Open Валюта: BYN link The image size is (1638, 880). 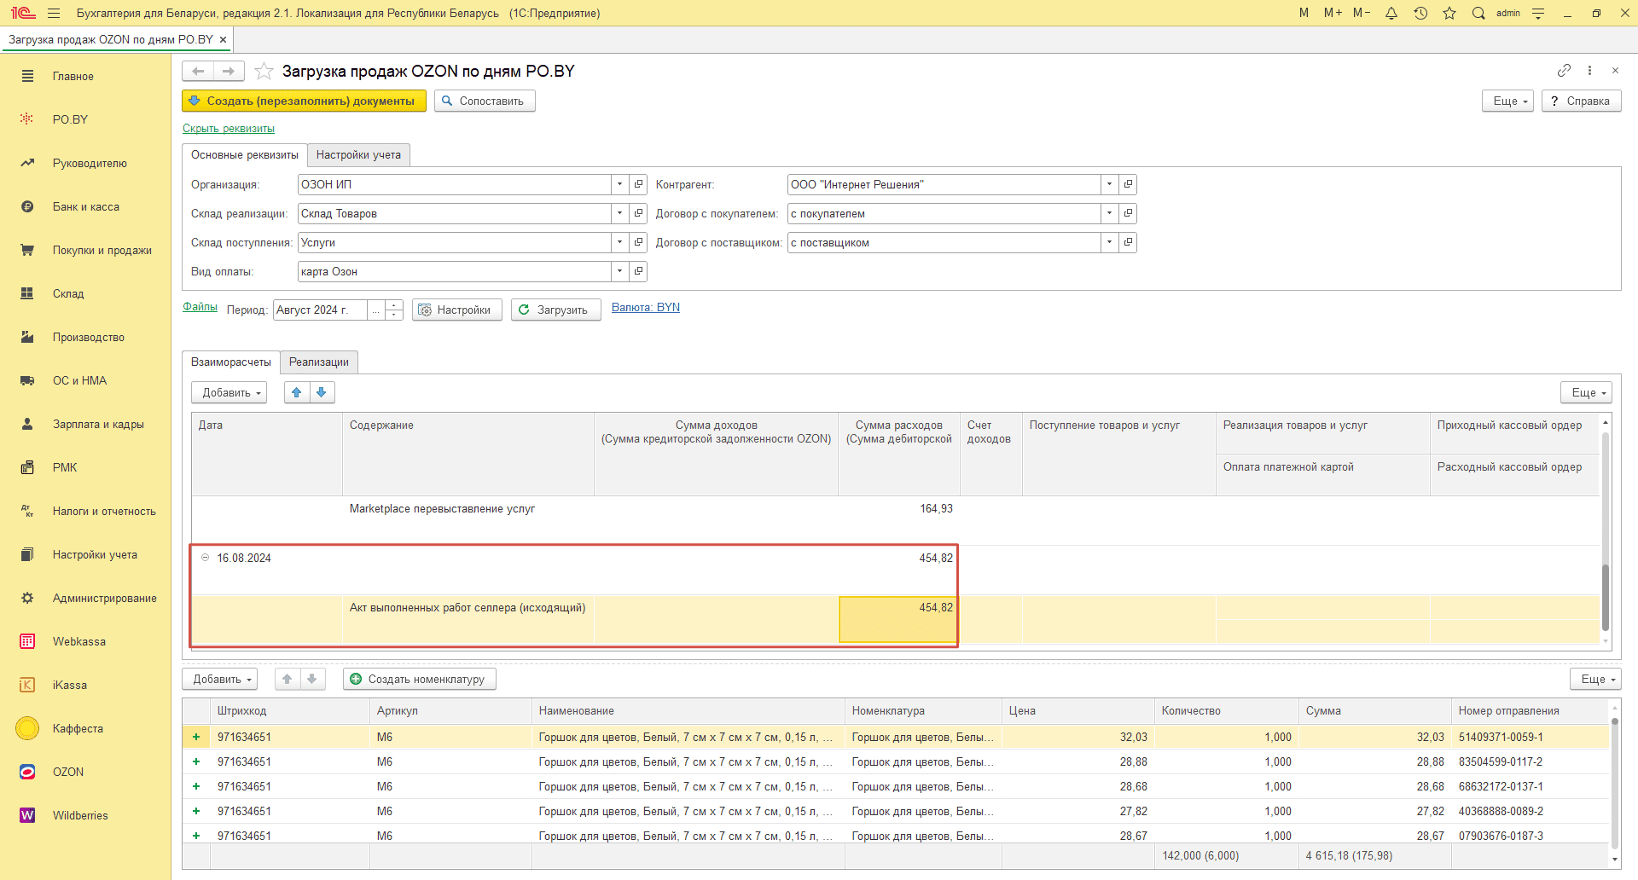[645, 308]
